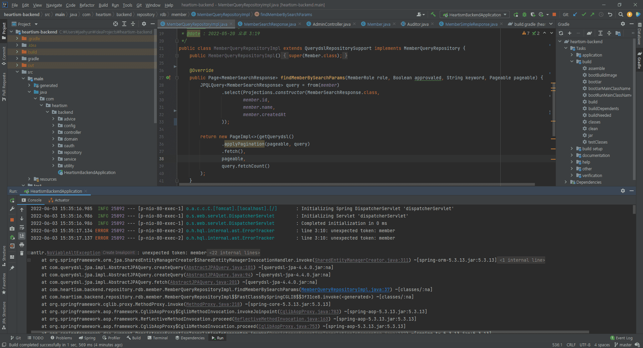Viewport: 643px width, 348px height.
Task: Toggle scroll to end of console
Action: coord(22,236)
